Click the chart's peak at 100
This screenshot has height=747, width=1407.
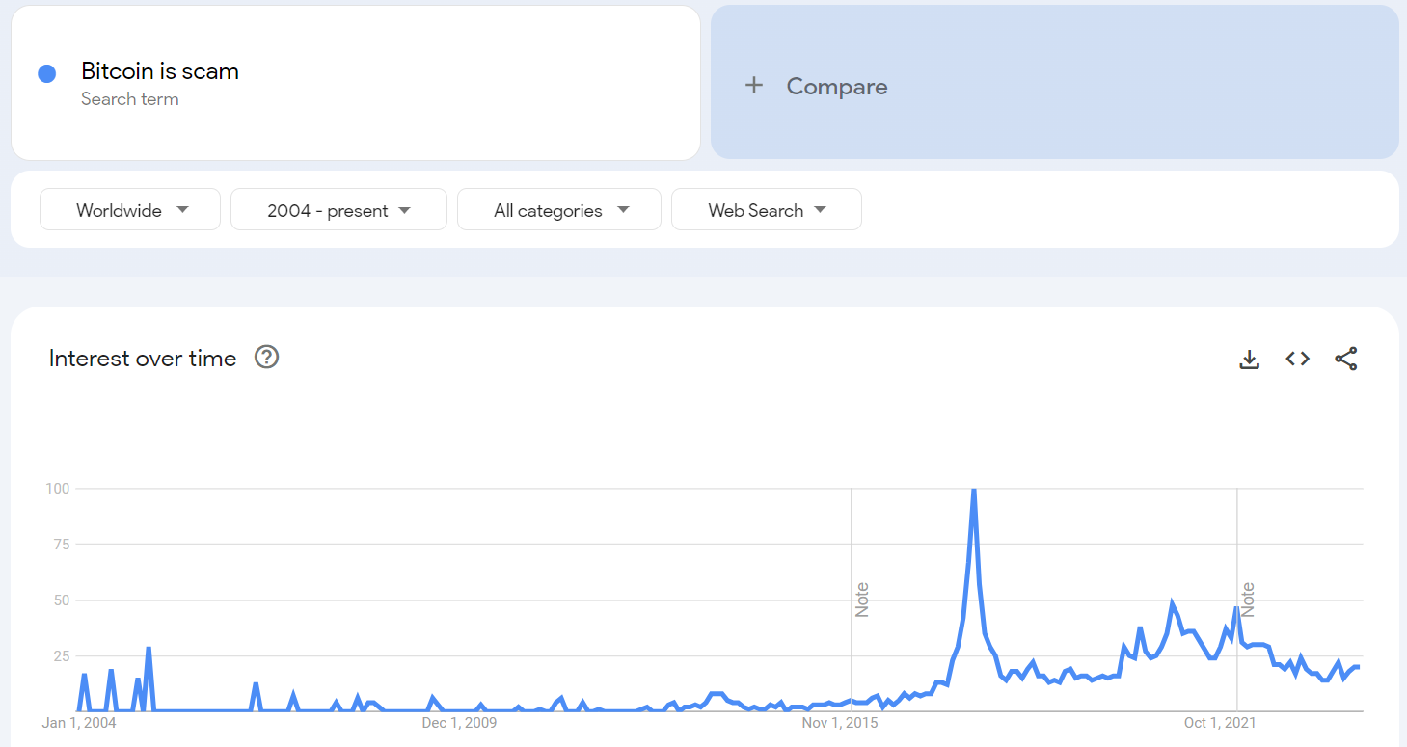click(974, 490)
